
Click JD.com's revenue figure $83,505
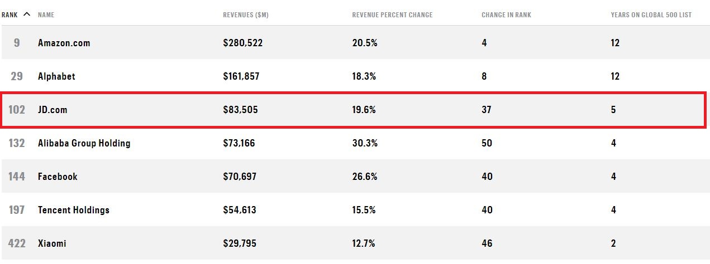240,110
